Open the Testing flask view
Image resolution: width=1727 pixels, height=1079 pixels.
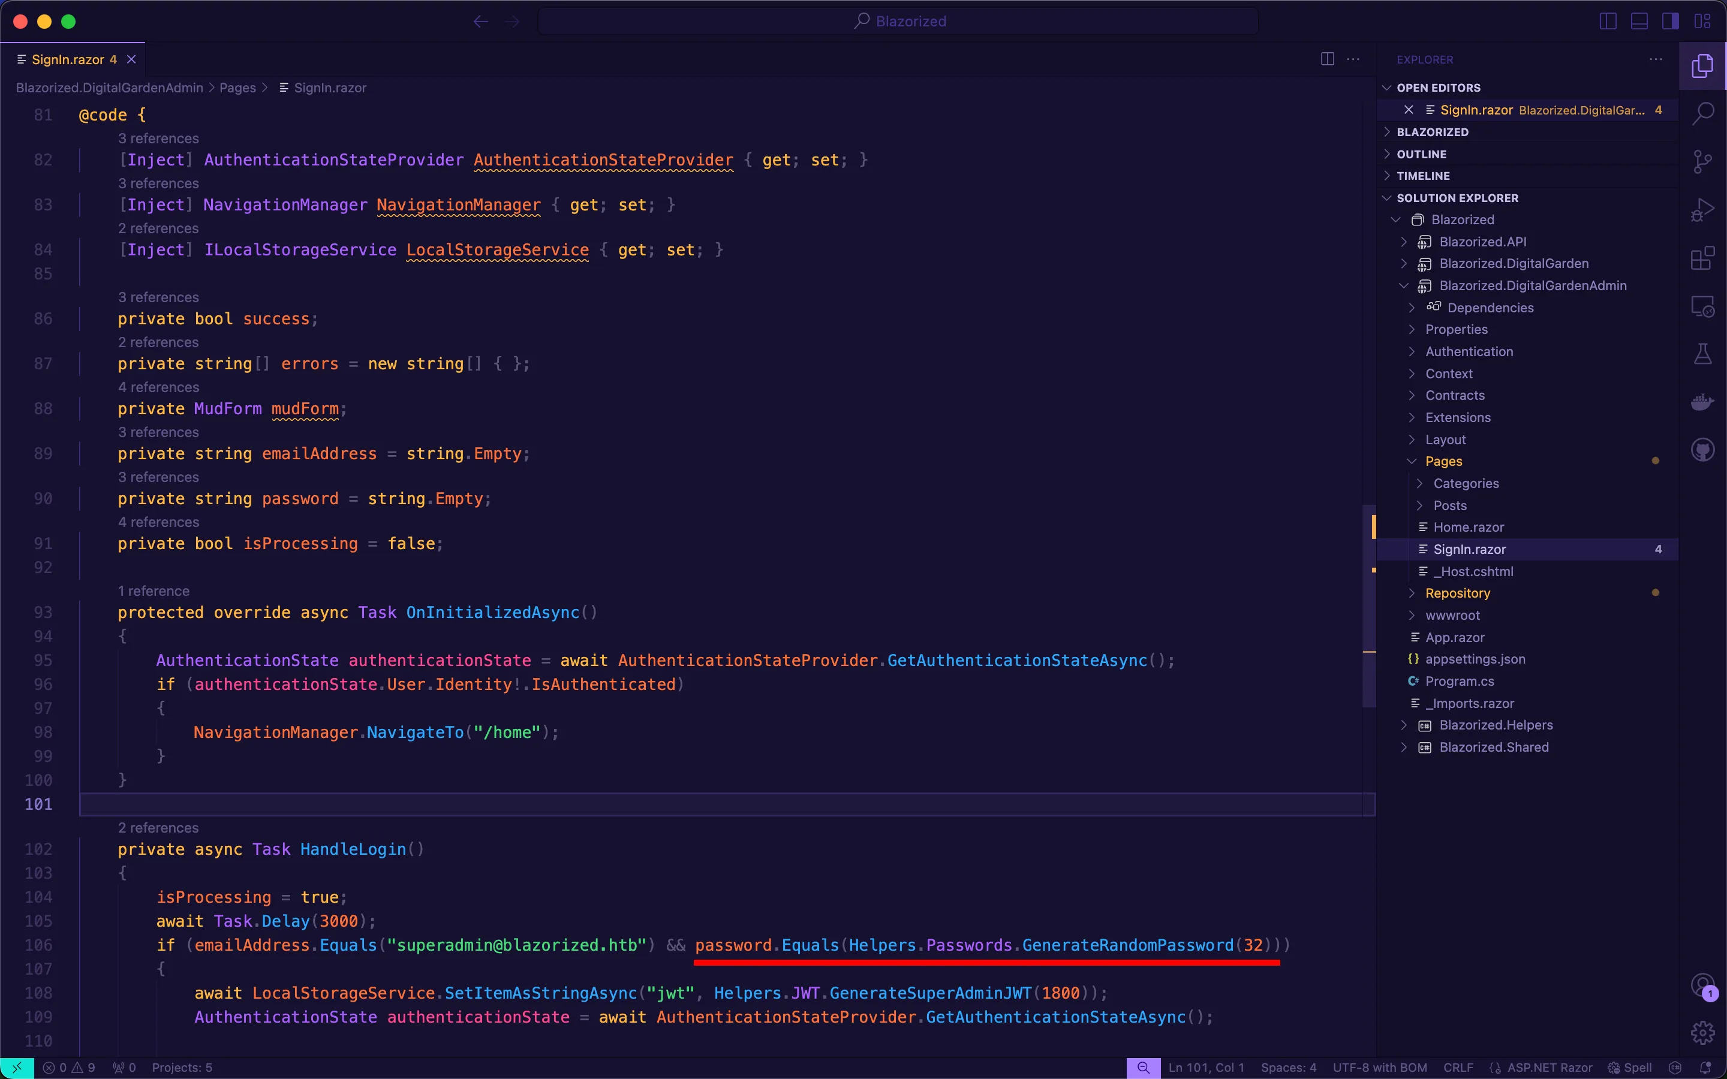click(1702, 354)
